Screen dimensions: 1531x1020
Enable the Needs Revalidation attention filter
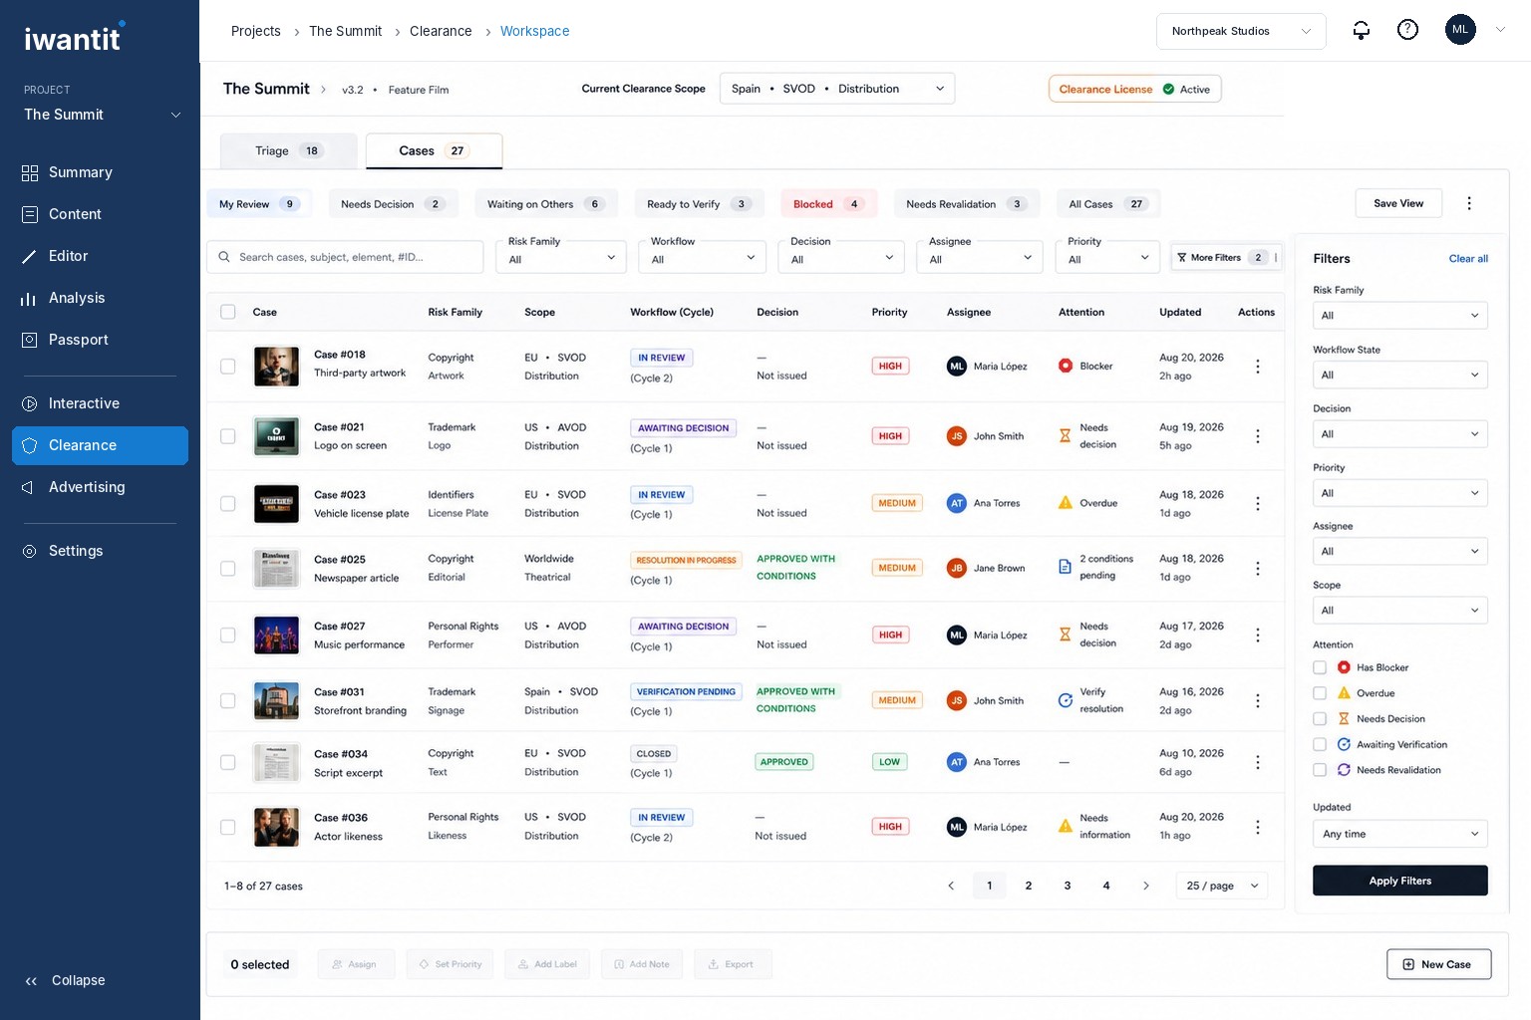pyautogui.click(x=1320, y=770)
